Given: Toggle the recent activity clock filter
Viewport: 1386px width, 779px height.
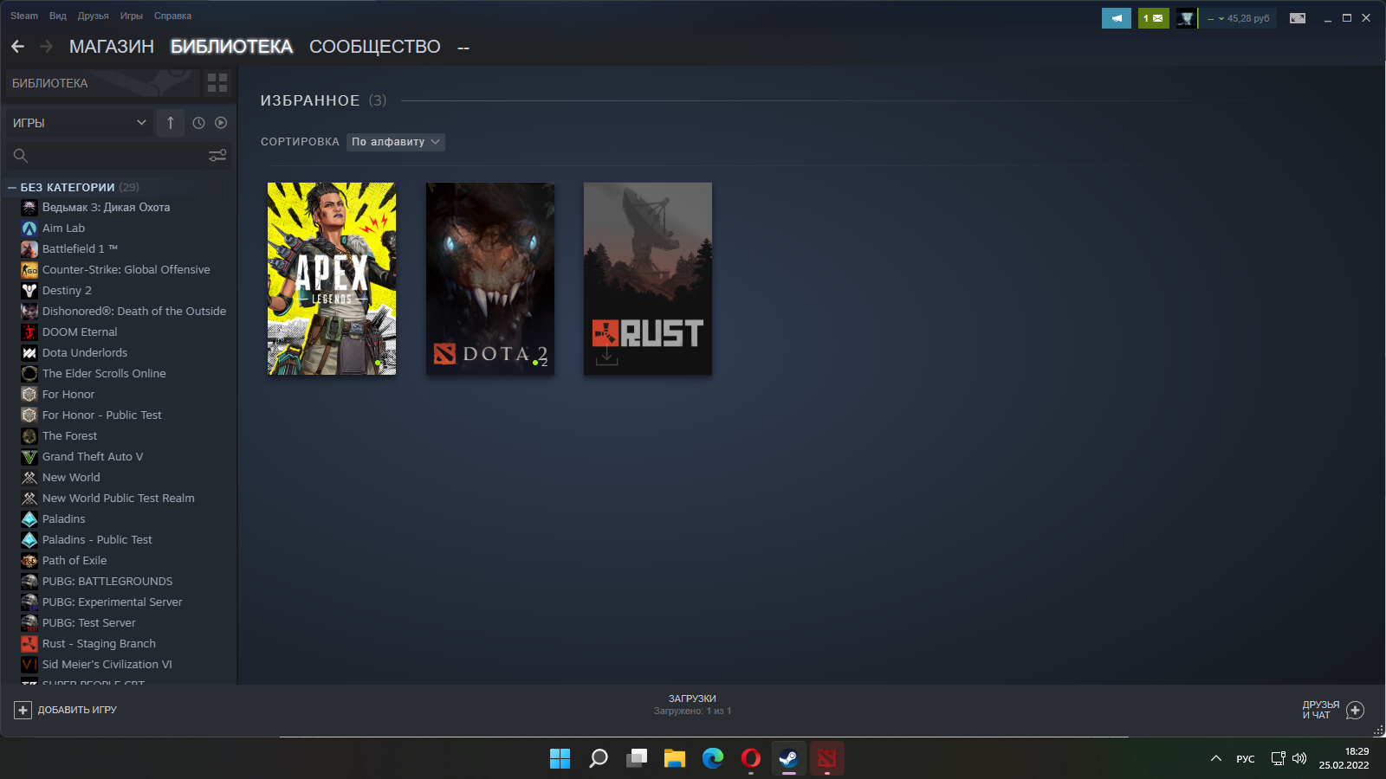Looking at the screenshot, I should [198, 123].
